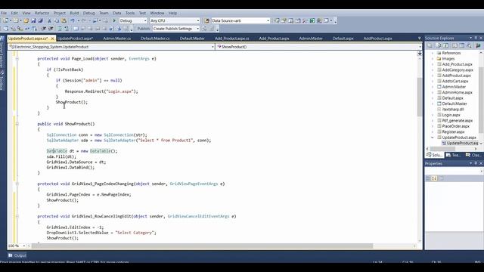Open the tab overflow list dropdown arrow

pyautogui.click(x=419, y=39)
